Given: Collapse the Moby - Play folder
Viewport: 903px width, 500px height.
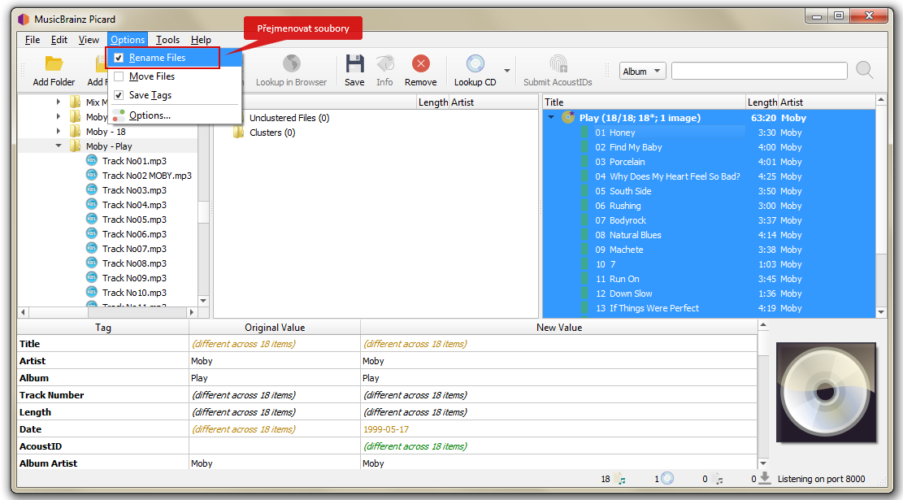Looking at the screenshot, I should pos(59,146).
